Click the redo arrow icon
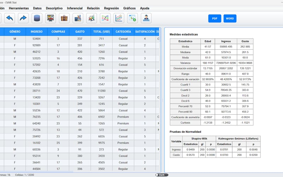 tap(23, 18)
